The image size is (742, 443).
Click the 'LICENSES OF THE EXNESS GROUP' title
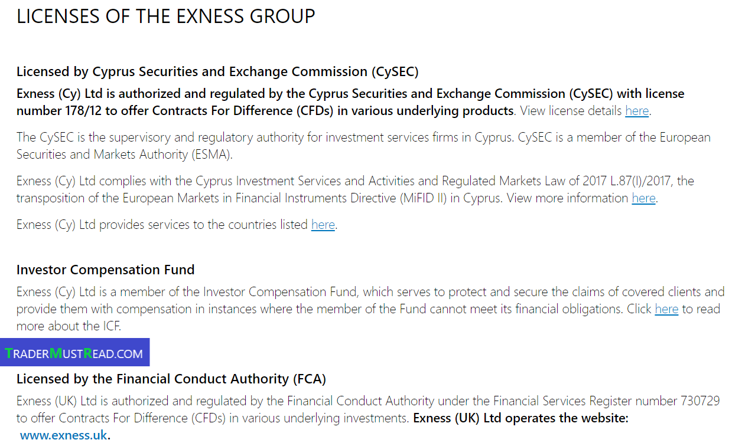click(x=166, y=17)
